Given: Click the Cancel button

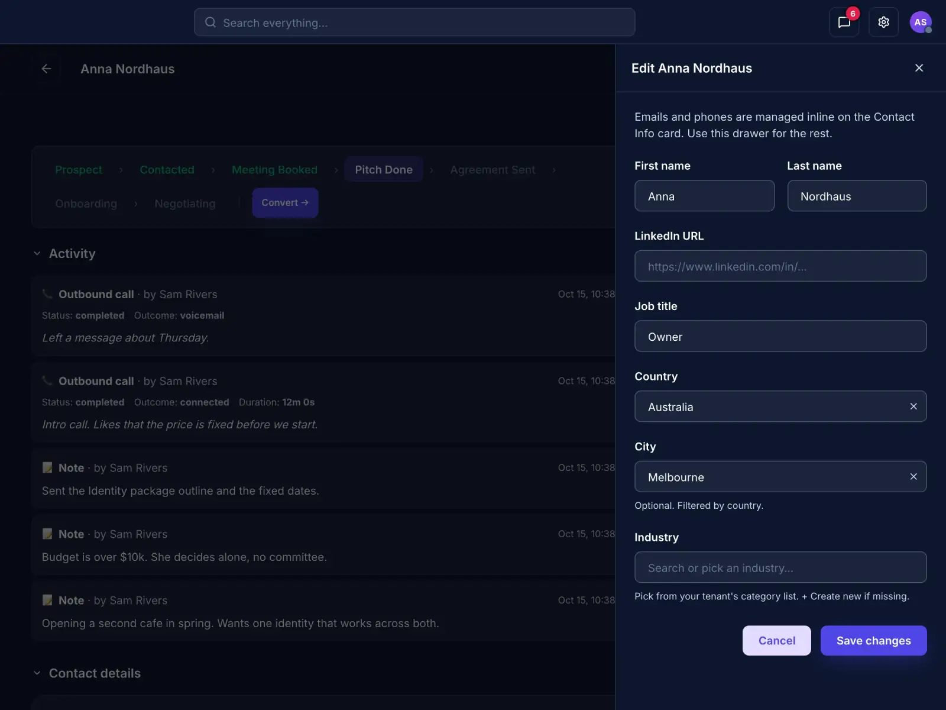Looking at the screenshot, I should [x=776, y=641].
